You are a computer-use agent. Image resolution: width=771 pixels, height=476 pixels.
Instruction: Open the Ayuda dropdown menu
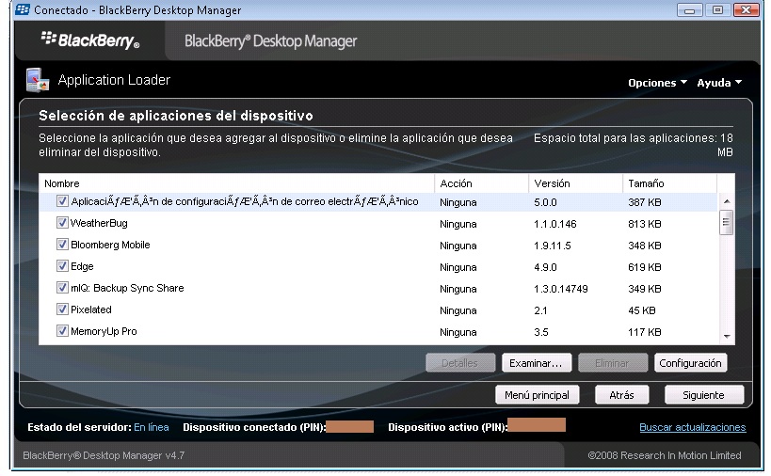coord(719,83)
